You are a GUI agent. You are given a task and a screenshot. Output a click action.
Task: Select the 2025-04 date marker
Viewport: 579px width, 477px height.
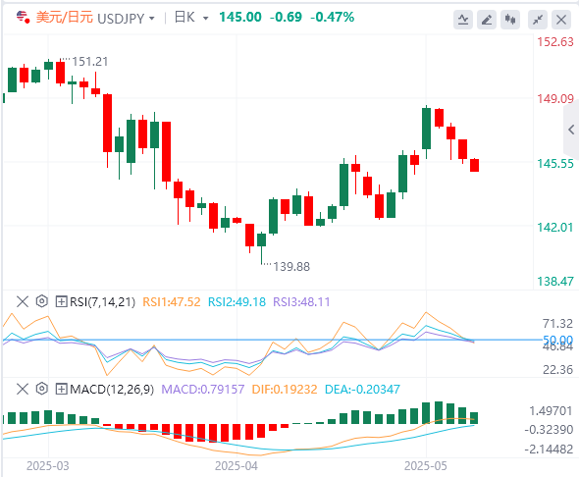(x=237, y=466)
